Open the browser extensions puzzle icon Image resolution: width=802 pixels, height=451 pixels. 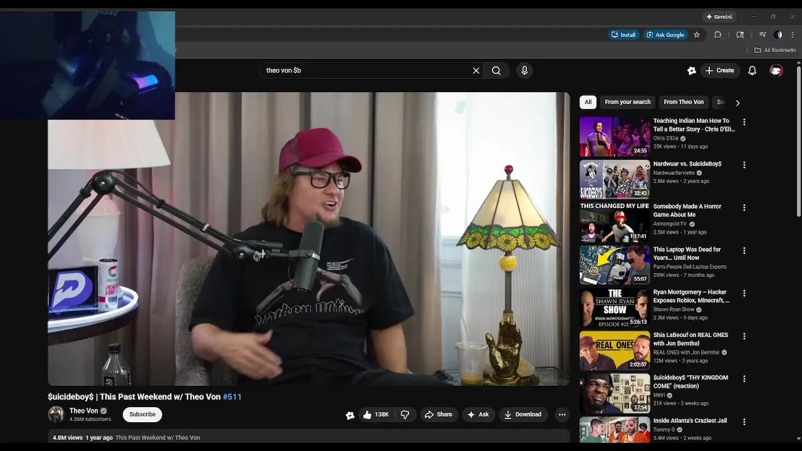click(x=718, y=35)
